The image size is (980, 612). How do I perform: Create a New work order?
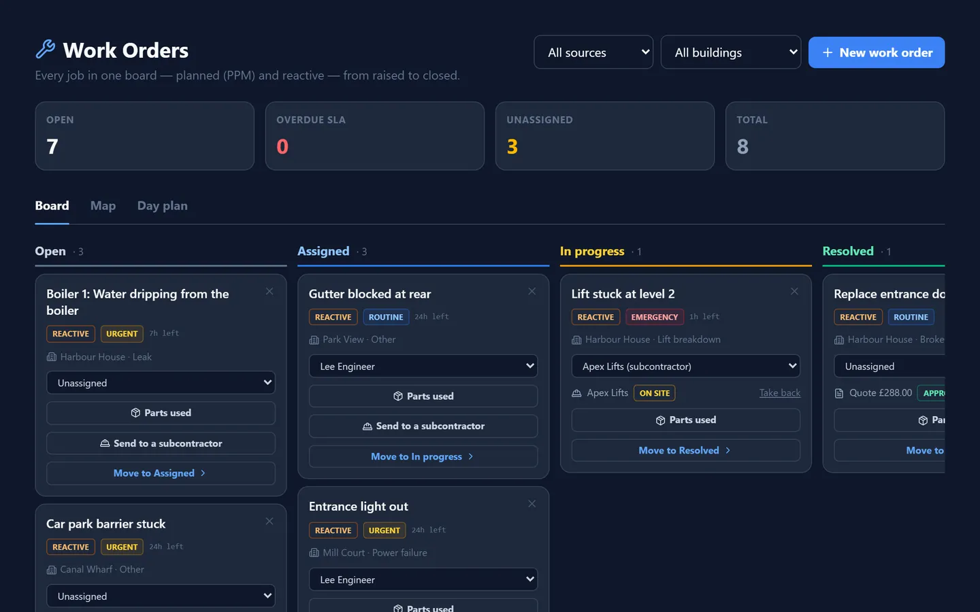point(877,52)
